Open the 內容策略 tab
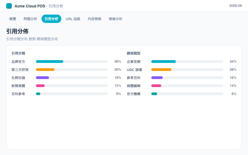The width and height of the screenshot is (248, 155). point(95,19)
